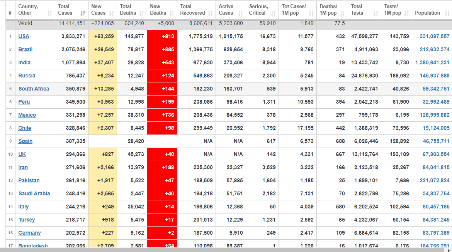The height and width of the screenshot is (252, 452).
Task: Sort by Total Recovered using its arrows
Action: coord(211,13)
